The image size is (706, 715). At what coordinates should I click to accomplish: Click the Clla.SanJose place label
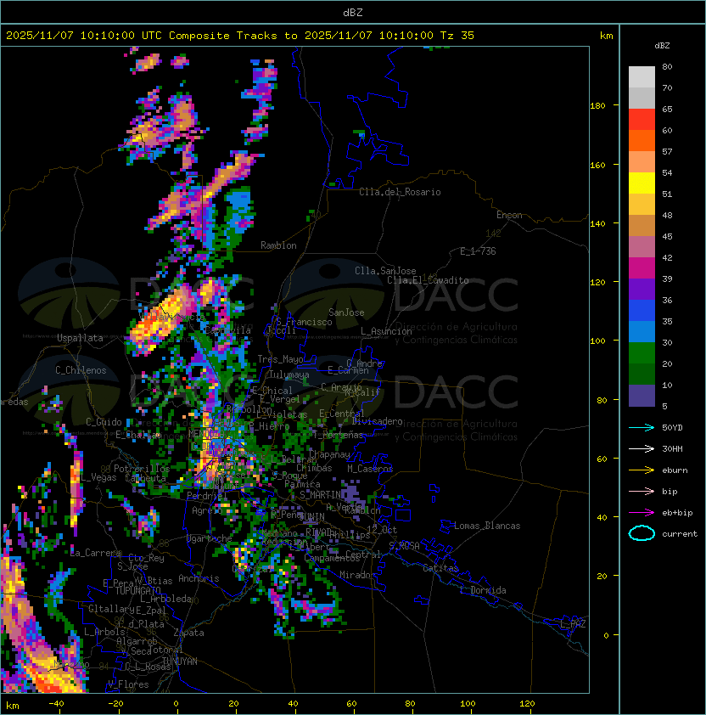click(x=385, y=271)
